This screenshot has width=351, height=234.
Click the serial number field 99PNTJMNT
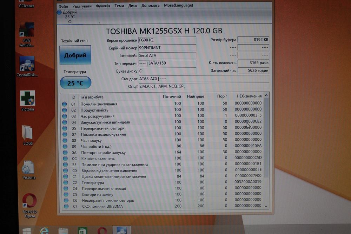[x=167, y=48]
